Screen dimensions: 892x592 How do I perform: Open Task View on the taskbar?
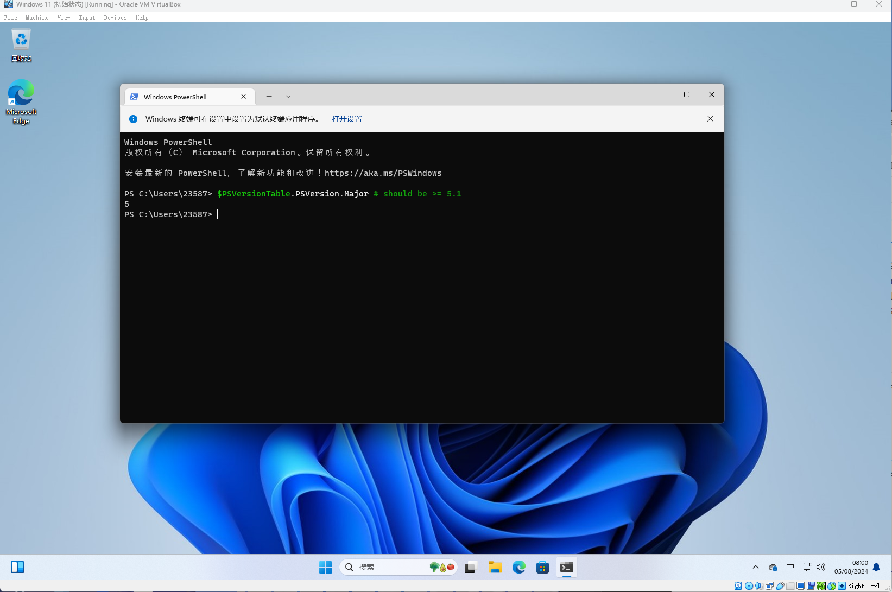tap(470, 567)
